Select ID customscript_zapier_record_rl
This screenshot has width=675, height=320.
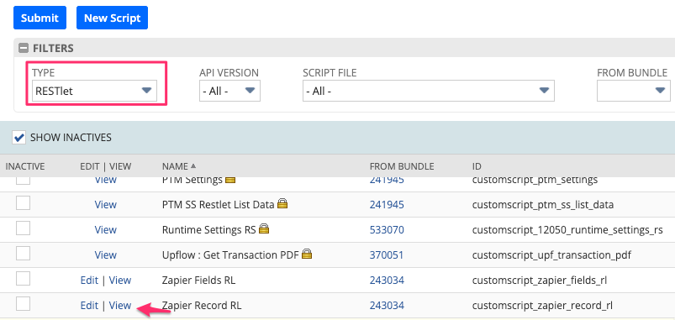point(542,307)
